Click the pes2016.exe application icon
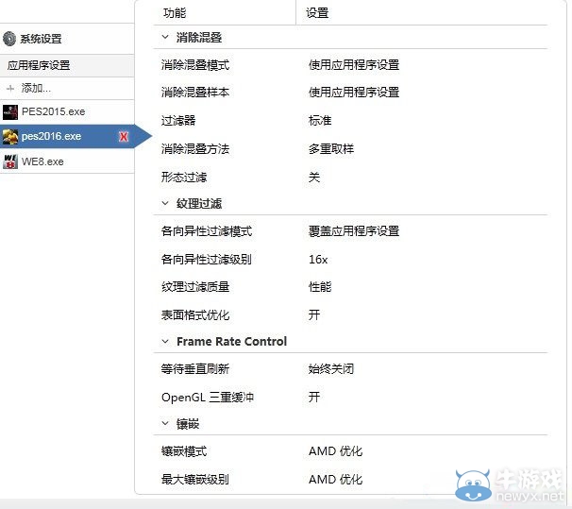 (9, 137)
